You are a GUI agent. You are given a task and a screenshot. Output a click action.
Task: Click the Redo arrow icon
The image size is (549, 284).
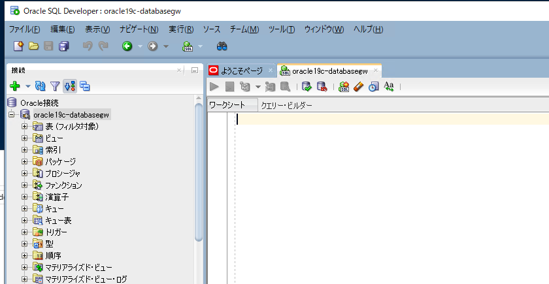pos(103,46)
